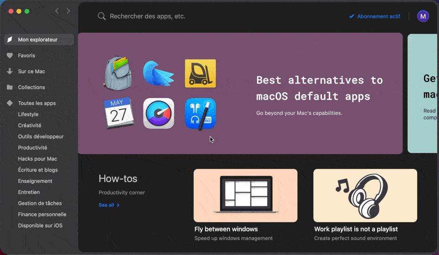This screenshot has height=255, width=439.
Task: Click the Mon explorateur leaf icon
Action: pyautogui.click(x=10, y=39)
